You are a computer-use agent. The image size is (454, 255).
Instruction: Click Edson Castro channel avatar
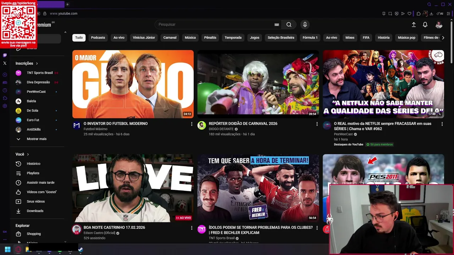tap(76, 229)
